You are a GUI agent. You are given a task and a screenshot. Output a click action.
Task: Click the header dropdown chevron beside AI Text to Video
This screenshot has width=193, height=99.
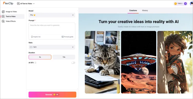pos(34,4)
